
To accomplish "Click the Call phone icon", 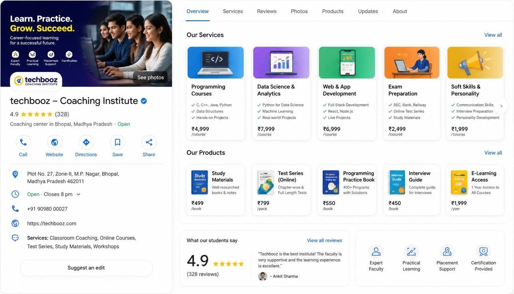I will point(23,142).
